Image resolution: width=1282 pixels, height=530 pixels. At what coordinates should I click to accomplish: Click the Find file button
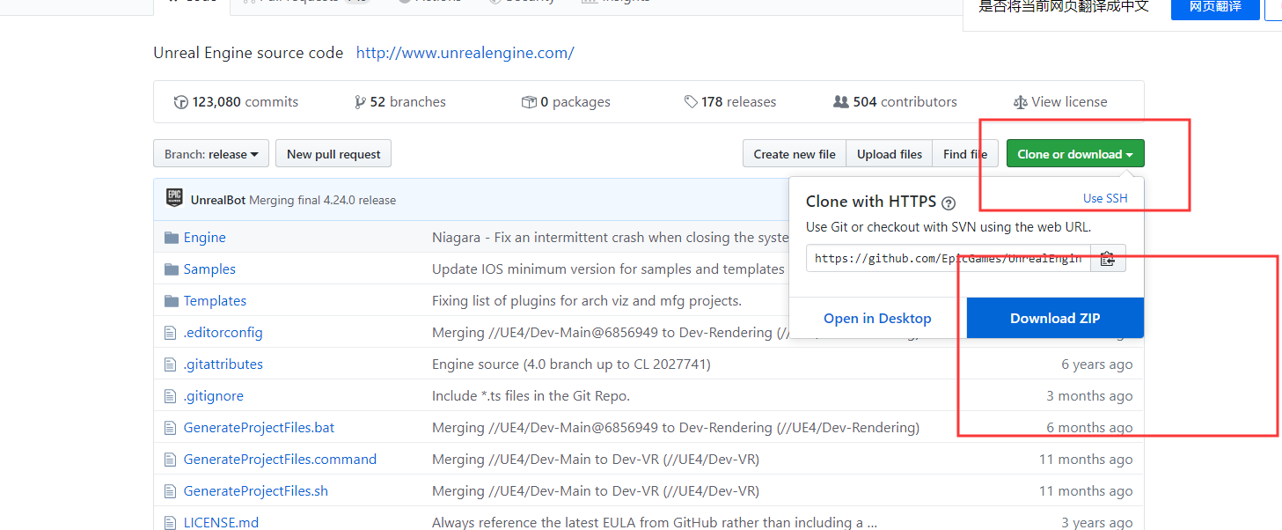pyautogui.click(x=965, y=154)
